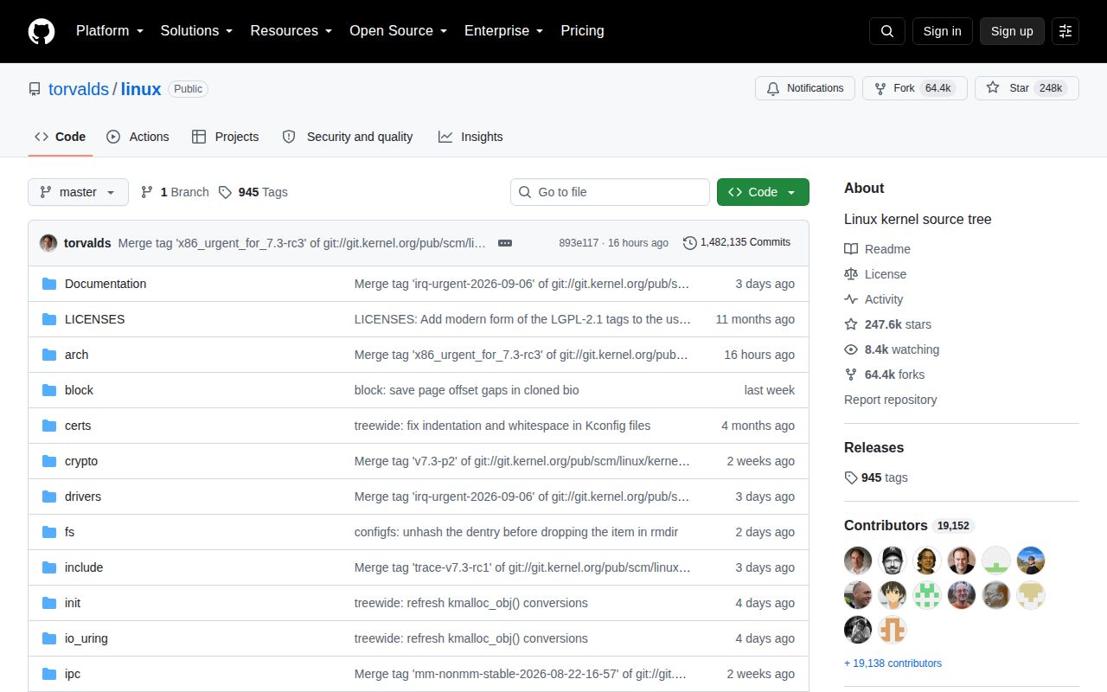Click the Readme book icon
This screenshot has width=1107, height=692.
[851, 249]
